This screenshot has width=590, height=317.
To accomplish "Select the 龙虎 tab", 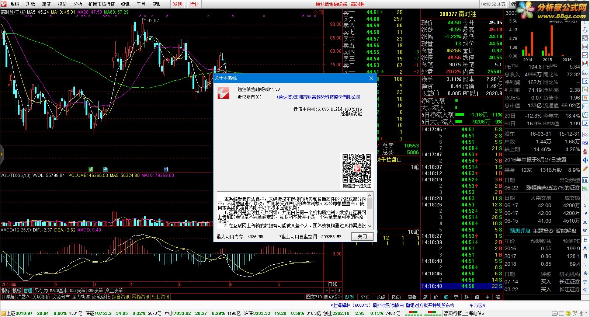I will pyautogui.click(x=381, y=297).
